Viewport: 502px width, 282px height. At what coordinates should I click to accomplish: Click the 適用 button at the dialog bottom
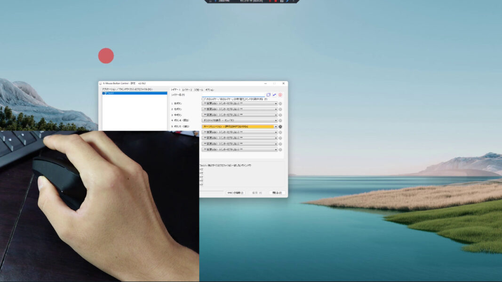tap(257, 193)
